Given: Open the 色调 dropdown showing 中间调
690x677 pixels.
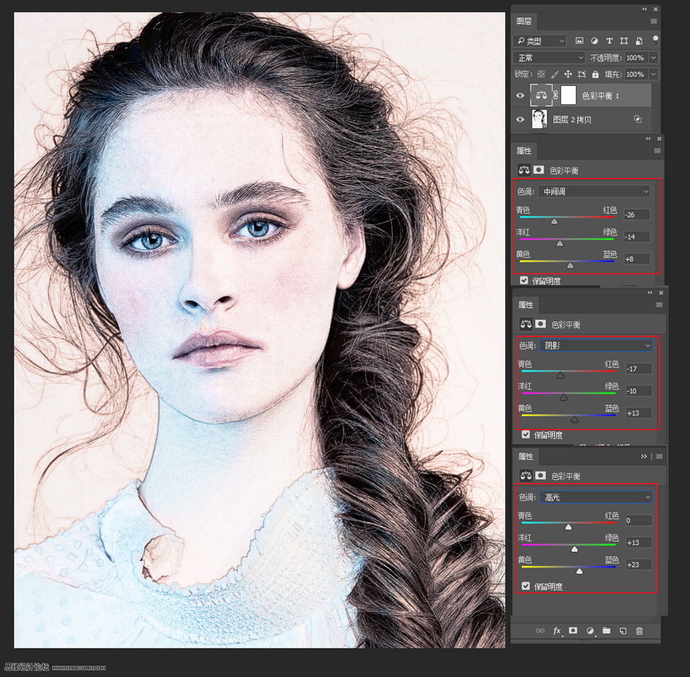Looking at the screenshot, I should 594,191.
